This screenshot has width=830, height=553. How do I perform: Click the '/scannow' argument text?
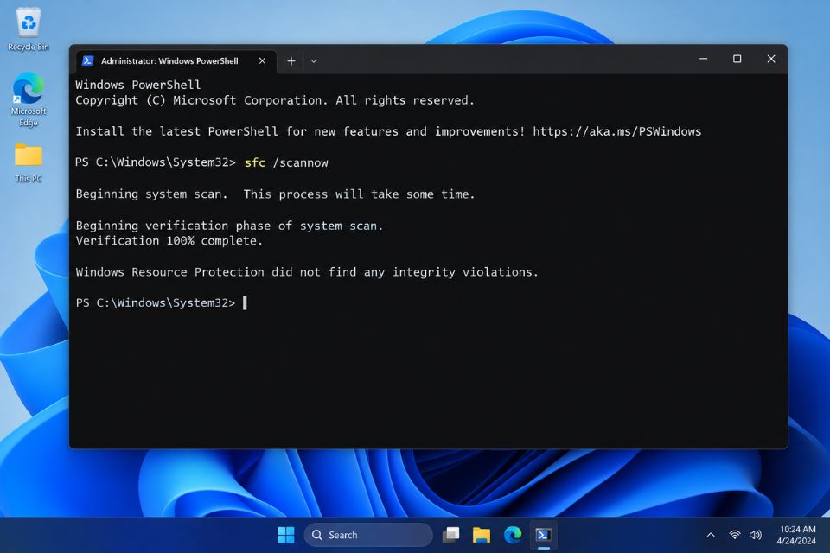coord(300,162)
